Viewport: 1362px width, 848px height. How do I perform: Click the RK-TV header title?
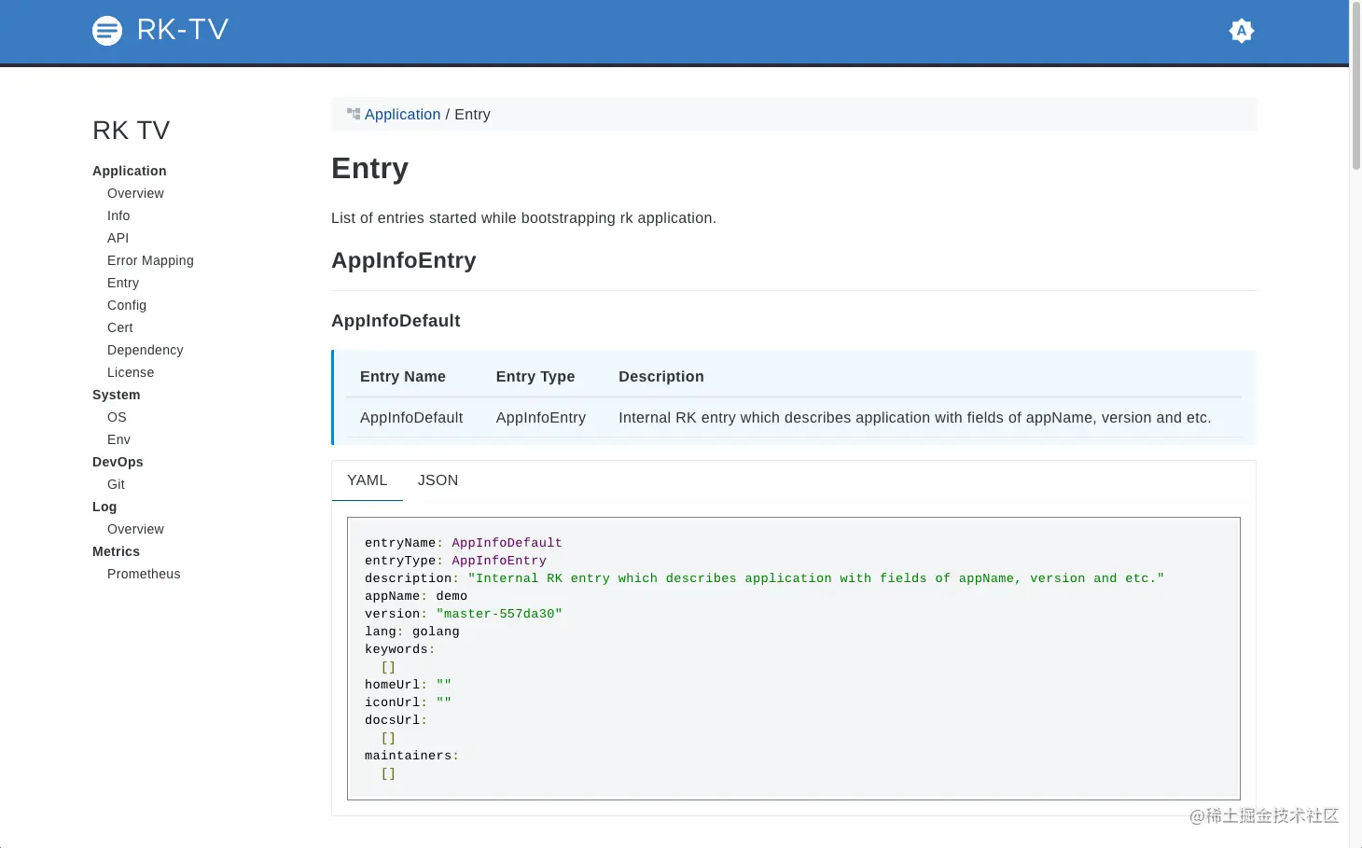pos(183,30)
